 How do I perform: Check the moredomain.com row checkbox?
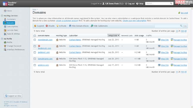pos(35,40)
